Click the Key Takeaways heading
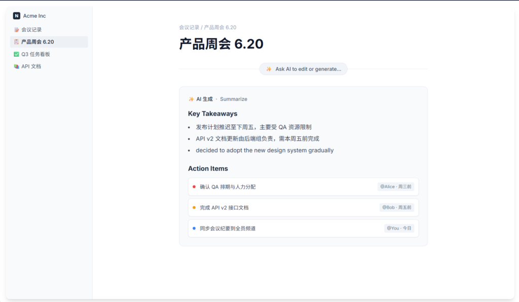The width and height of the screenshot is (519, 302). [x=212, y=114]
